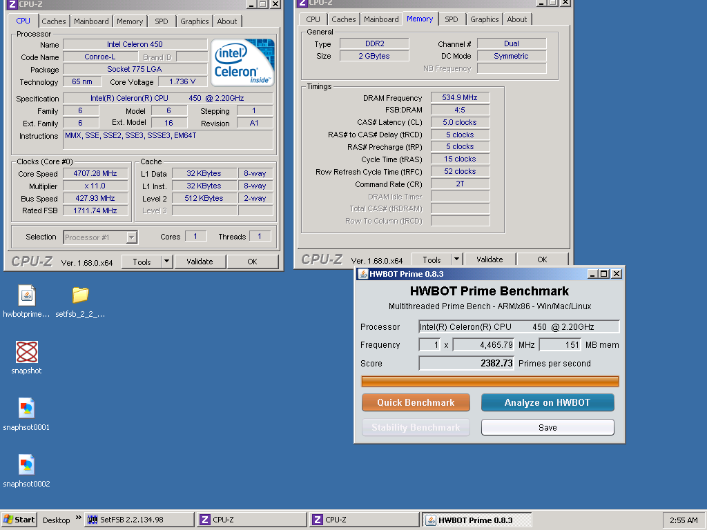
Task: Click Validate in Memory CPU-Z window
Action: pyautogui.click(x=490, y=259)
